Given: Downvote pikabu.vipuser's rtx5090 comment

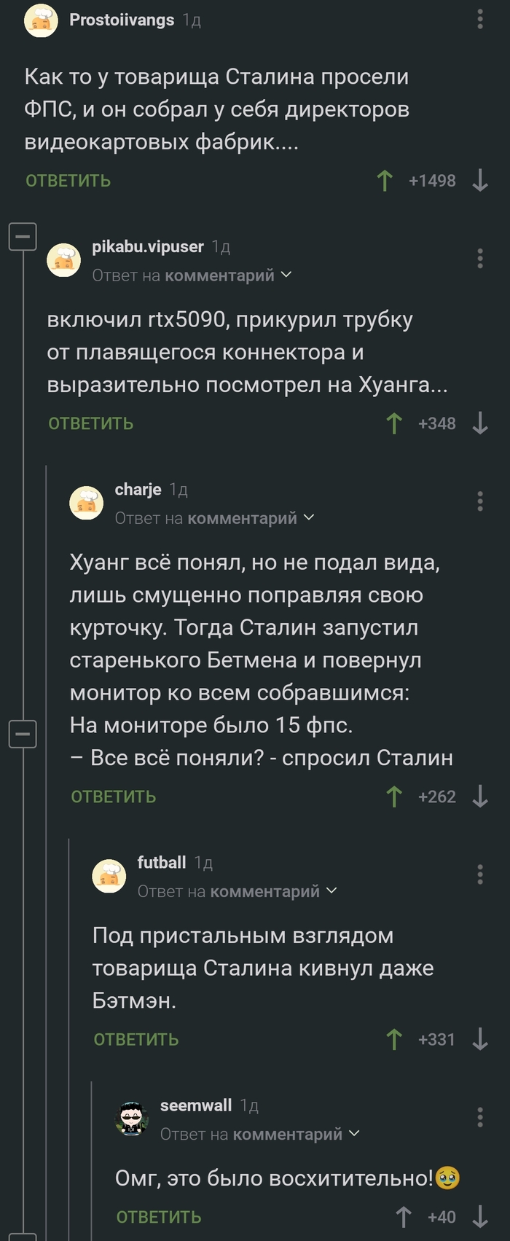Looking at the screenshot, I should click(x=479, y=423).
